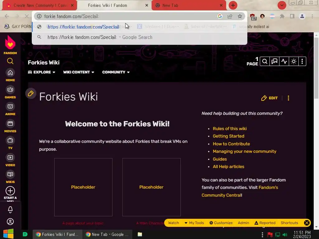319x239 pixels.
Task: Open the Fandom logo home link
Action: tap(10, 45)
